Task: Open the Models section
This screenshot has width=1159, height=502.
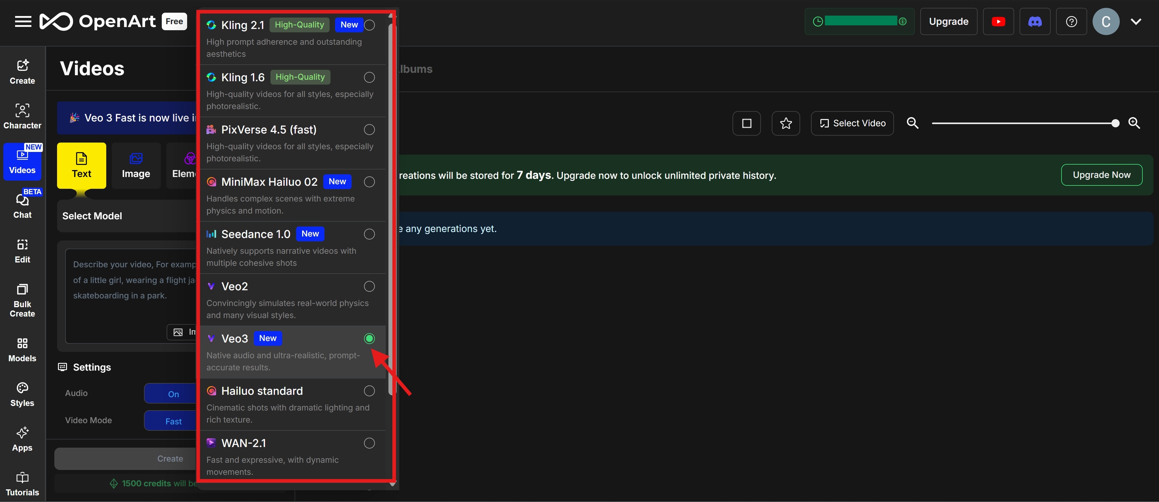Action: tap(23, 350)
